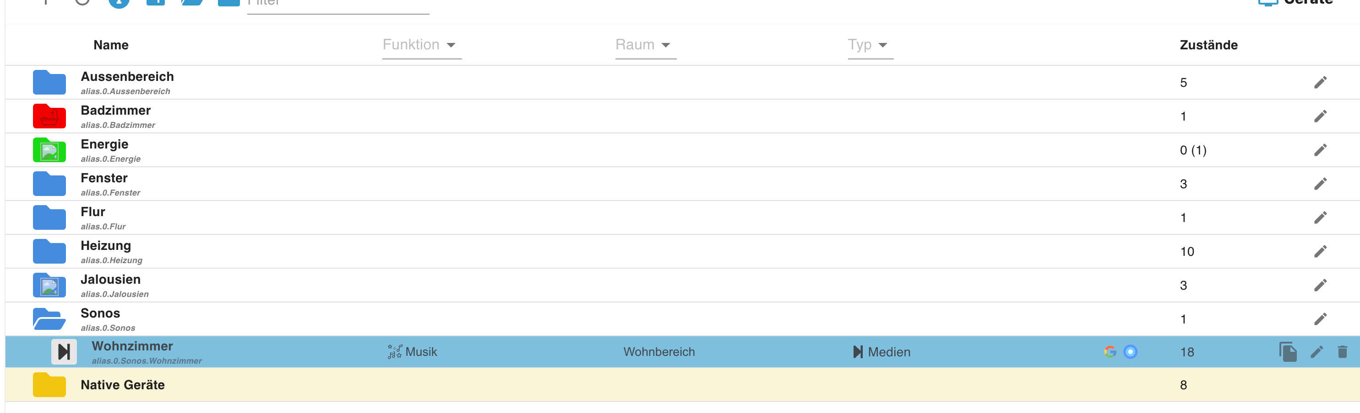Click the blue Alexa ring icon
Image resolution: width=1360 pixels, height=413 pixels.
(x=1130, y=351)
